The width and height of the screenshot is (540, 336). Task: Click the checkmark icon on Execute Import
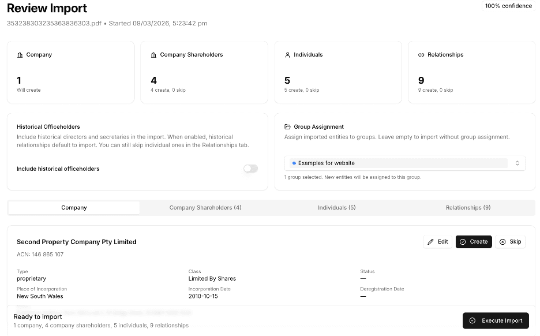[472, 321]
